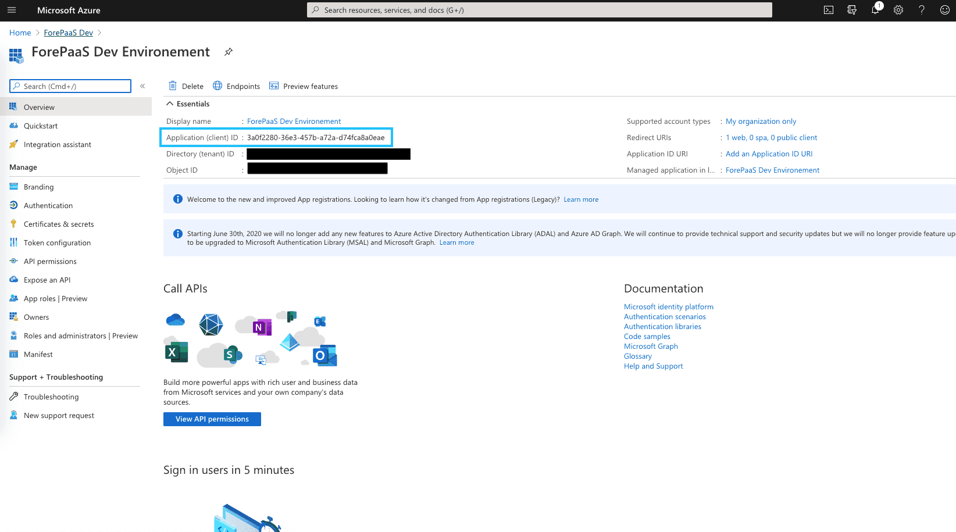Click Add an Application ID URI

[769, 153]
